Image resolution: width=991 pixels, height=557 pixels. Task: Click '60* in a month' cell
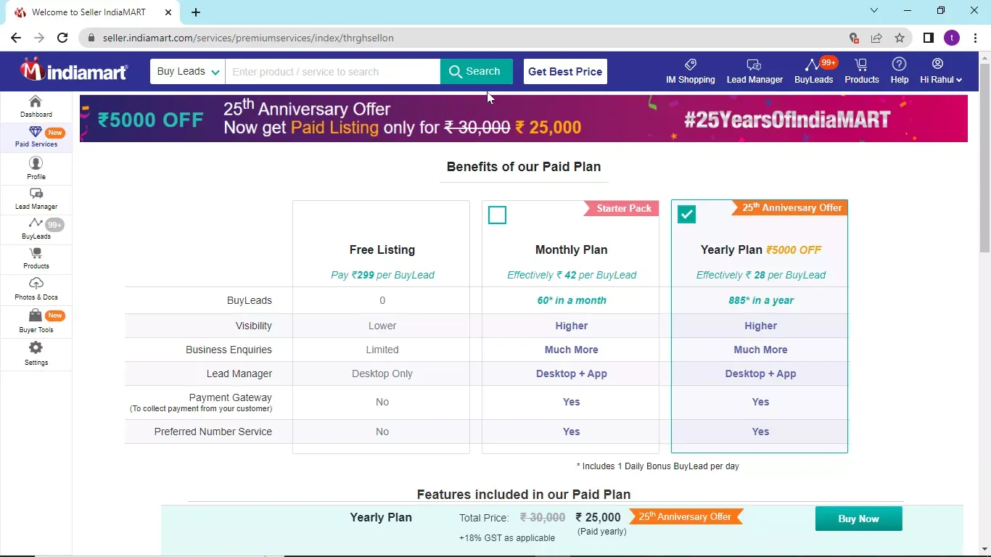coord(571,300)
